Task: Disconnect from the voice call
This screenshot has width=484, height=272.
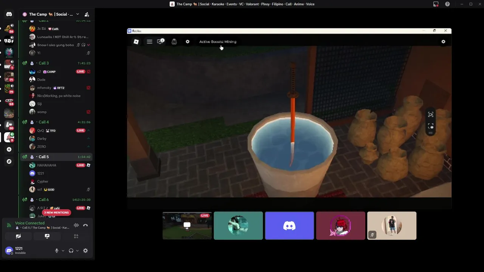Action: pos(85,225)
